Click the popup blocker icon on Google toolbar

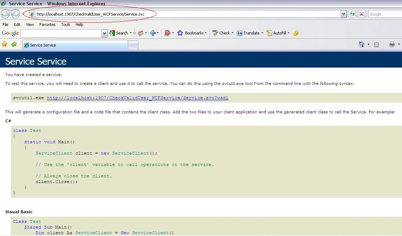(x=167, y=33)
